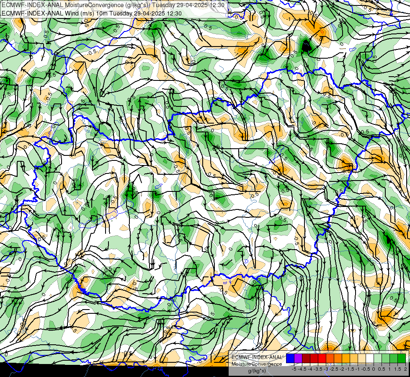Screen dimensions: 410x377
Task: Click the '-3.5' legend scale value
Action: [318, 369]
